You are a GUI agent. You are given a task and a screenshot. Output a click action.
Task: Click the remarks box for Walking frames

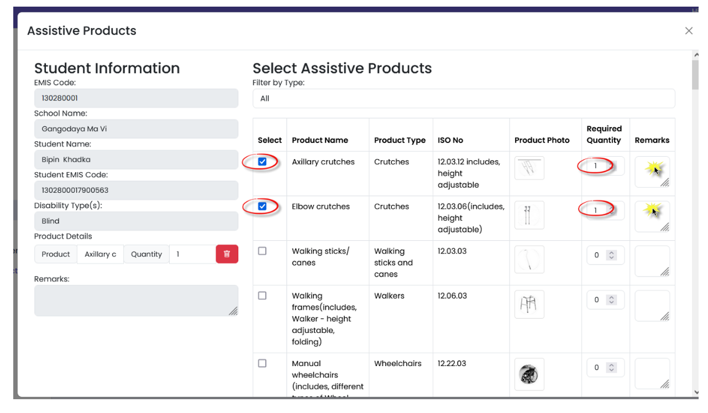tap(652, 304)
